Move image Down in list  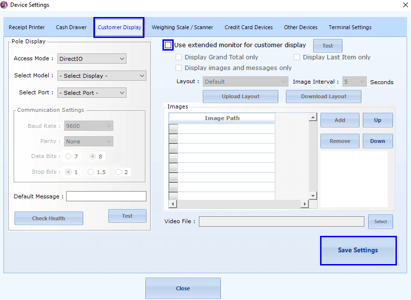click(378, 141)
